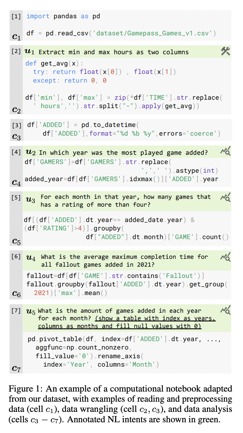Click the [3] execution count marker
The height and width of the screenshot is (433, 243).
tap(17, 125)
